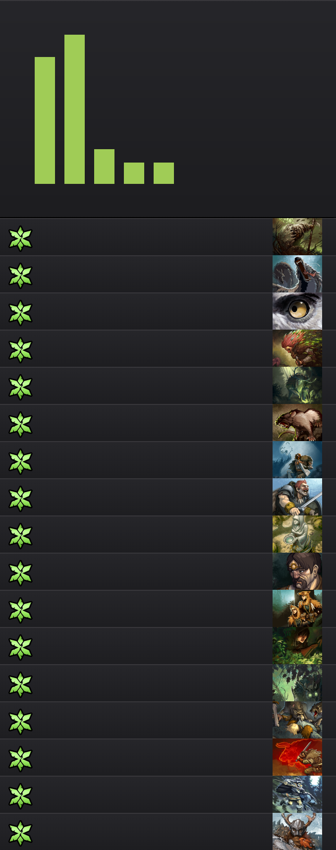Select the glowing green antlered beast thumbnail
The height and width of the screenshot is (850, 336).
point(297,386)
